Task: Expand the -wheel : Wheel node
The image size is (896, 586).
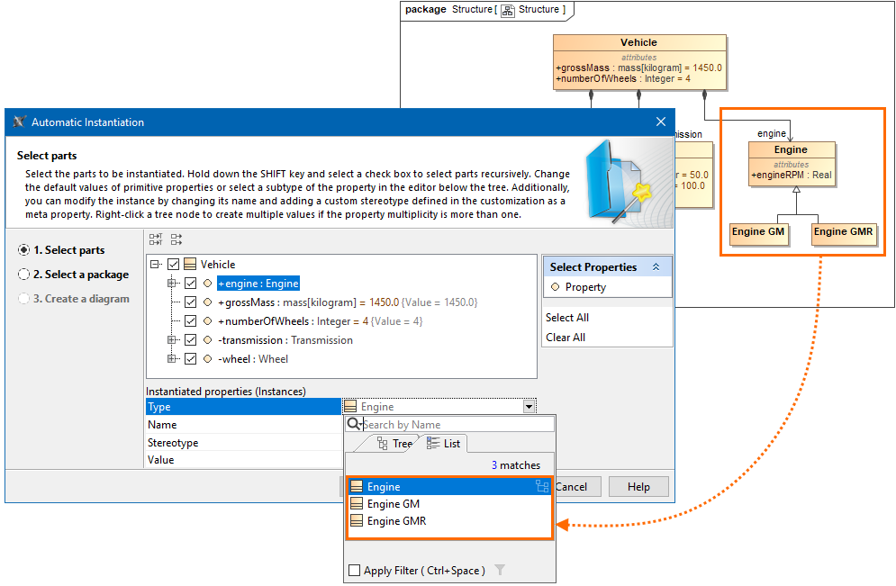Action: tap(171, 358)
